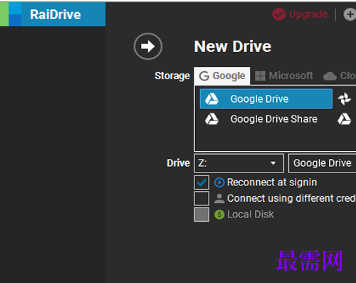Switch to the Google storage tab
Screen dimensions: 356x283
(x=222, y=76)
